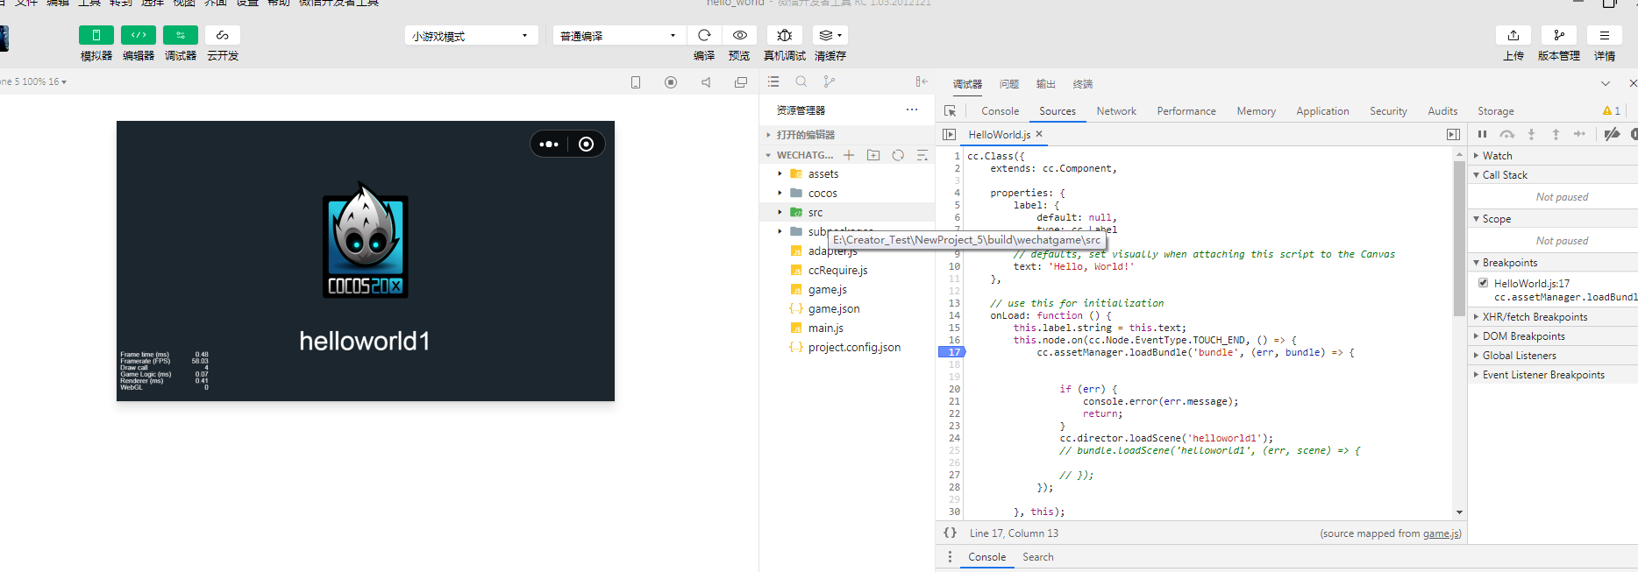The width and height of the screenshot is (1638, 572).
Task: Click the upload icon
Action: tap(1513, 35)
